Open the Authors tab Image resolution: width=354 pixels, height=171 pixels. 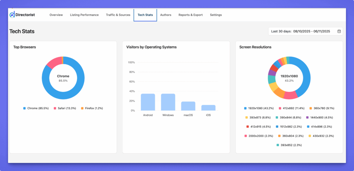[166, 15]
